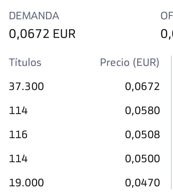This screenshot has width=173, height=195.
Task: Select the 0,0672 EUR demand price
Action: 42,34
